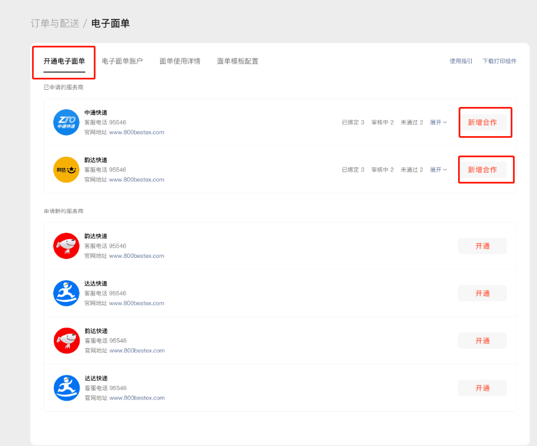Open website link of first red-logo 韵达快递 row
Image resolution: width=537 pixels, height=446 pixels.
tap(137, 256)
